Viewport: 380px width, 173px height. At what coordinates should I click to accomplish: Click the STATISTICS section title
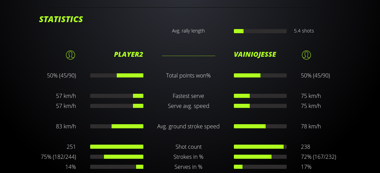(61, 19)
